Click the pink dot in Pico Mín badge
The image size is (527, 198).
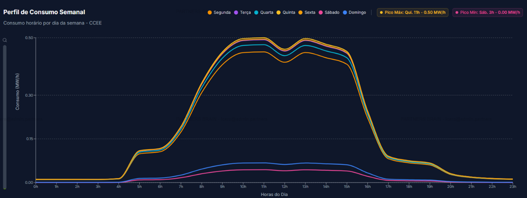click(457, 13)
